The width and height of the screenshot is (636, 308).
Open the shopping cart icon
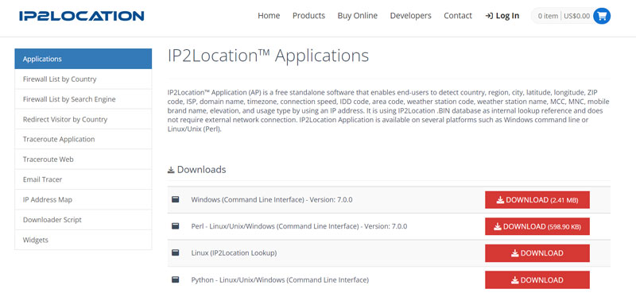coord(602,16)
